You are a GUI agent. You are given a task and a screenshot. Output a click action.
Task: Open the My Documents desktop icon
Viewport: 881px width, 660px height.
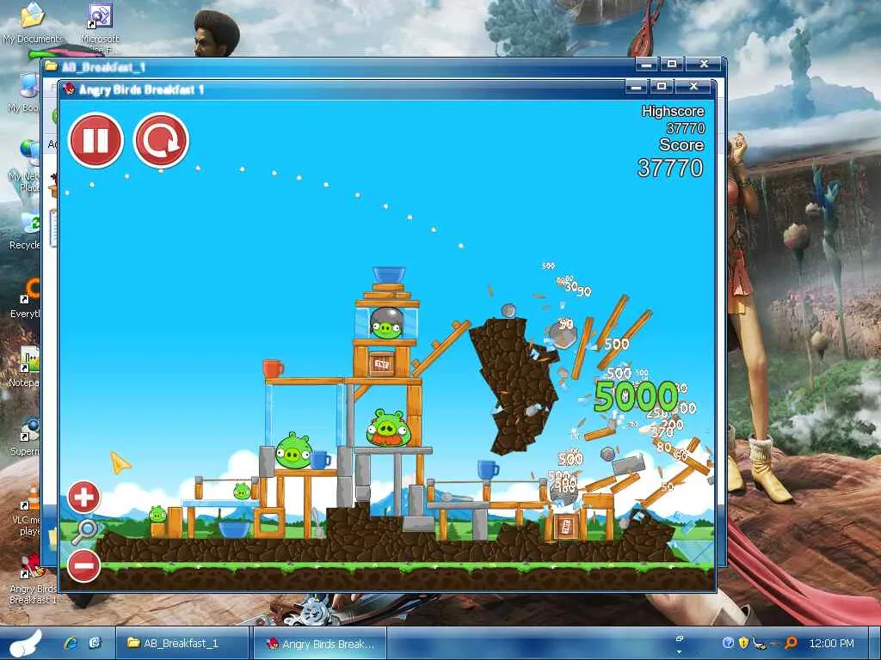(32, 23)
